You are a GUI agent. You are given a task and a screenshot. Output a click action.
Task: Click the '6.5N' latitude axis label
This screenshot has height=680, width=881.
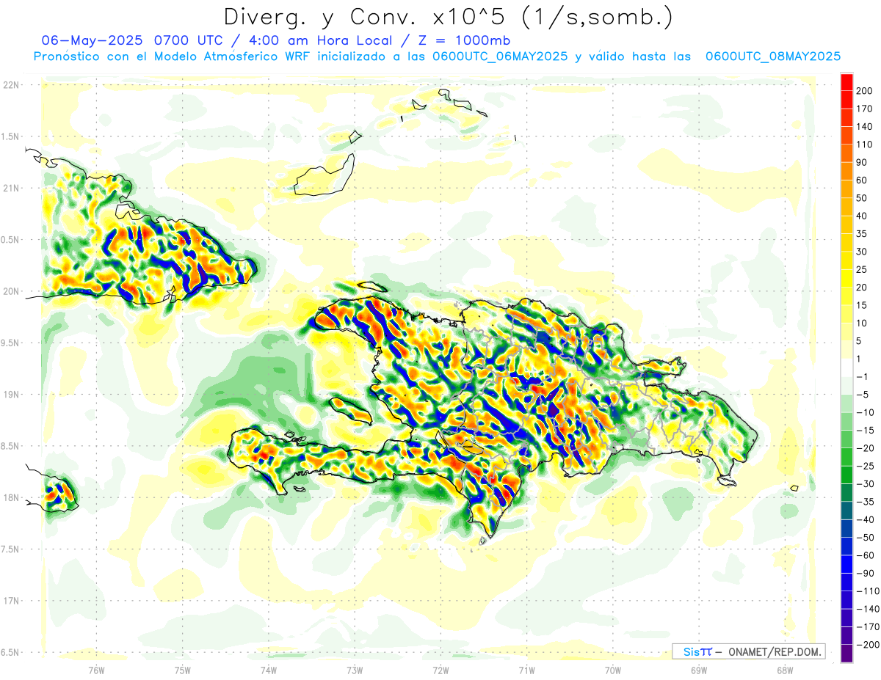(x=10, y=652)
